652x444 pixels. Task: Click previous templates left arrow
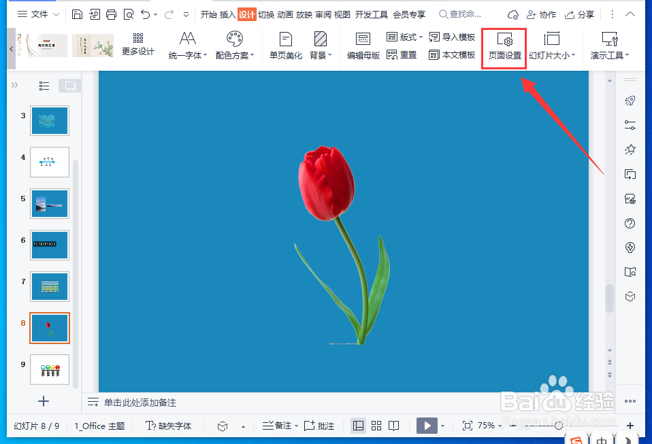coord(12,48)
